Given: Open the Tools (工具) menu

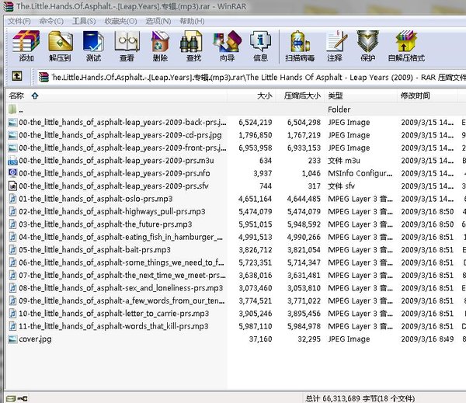Looking at the screenshot, I should (84, 21).
